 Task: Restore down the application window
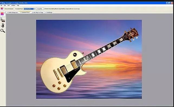[x=169, y=3]
